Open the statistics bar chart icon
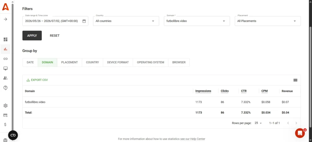The image size is (312, 142). pos(5,49)
